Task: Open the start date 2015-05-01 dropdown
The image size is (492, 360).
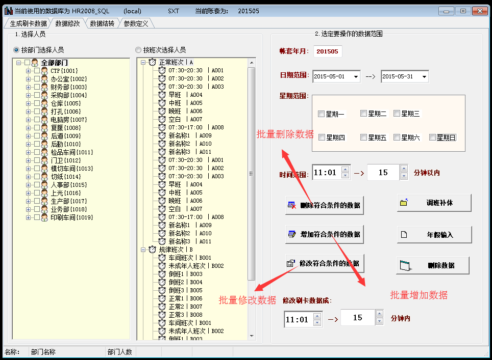Action: click(x=356, y=77)
